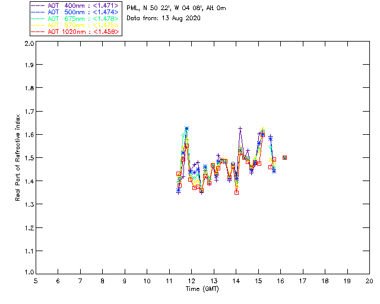Click the site location text starting with PML
This screenshot has height=304, width=380.
(176, 8)
